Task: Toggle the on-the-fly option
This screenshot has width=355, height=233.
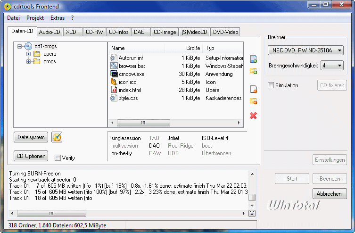Action: pyautogui.click(x=122, y=153)
